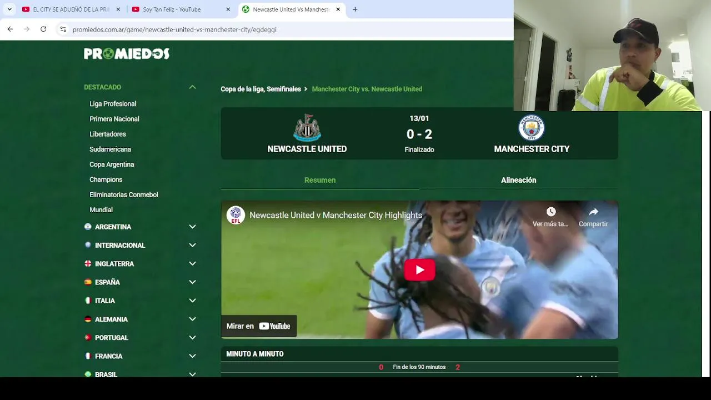Open the tab search dropdown arrow

pyautogui.click(x=9, y=9)
